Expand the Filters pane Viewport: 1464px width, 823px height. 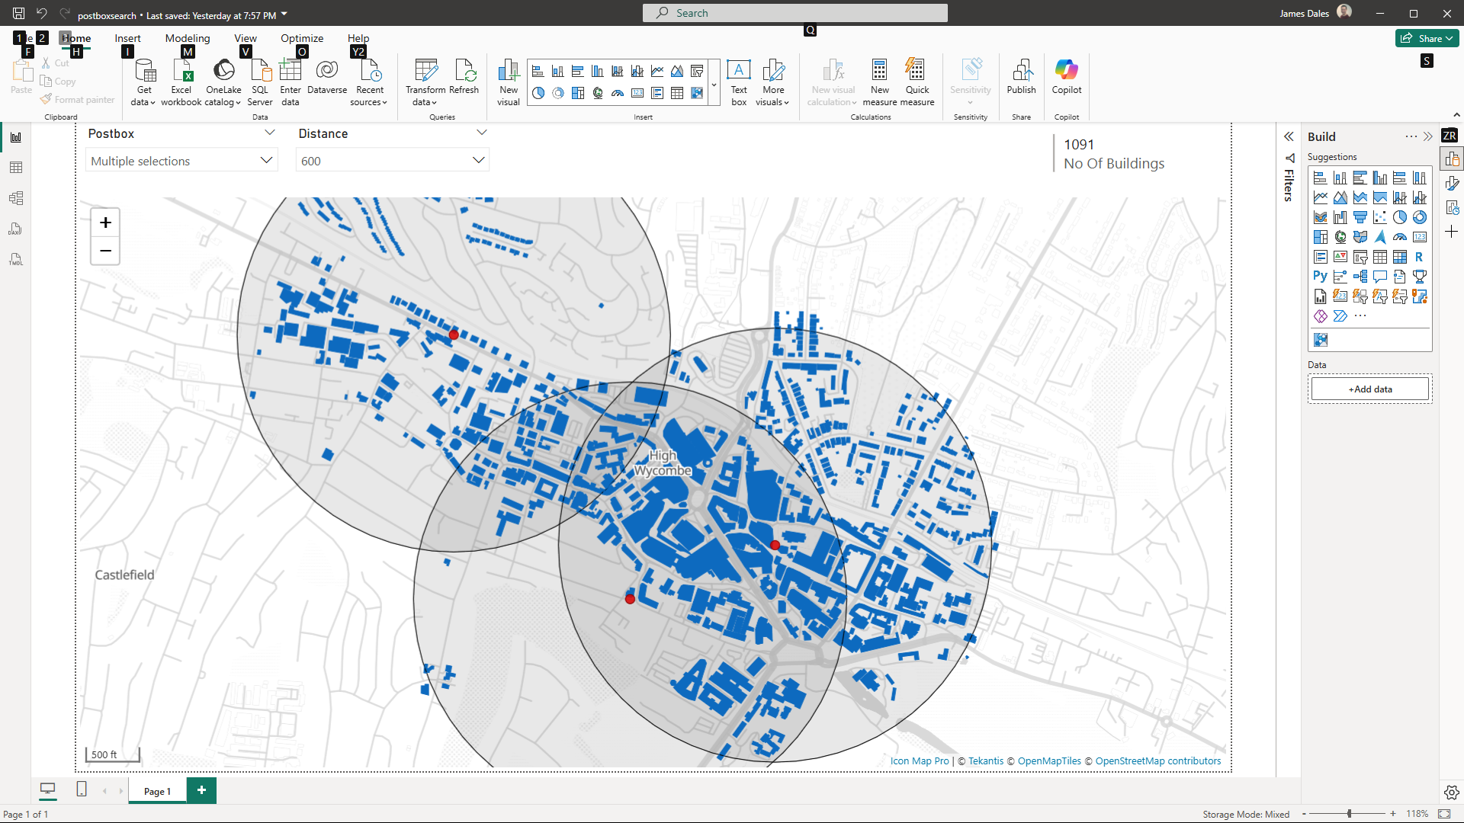(x=1289, y=136)
